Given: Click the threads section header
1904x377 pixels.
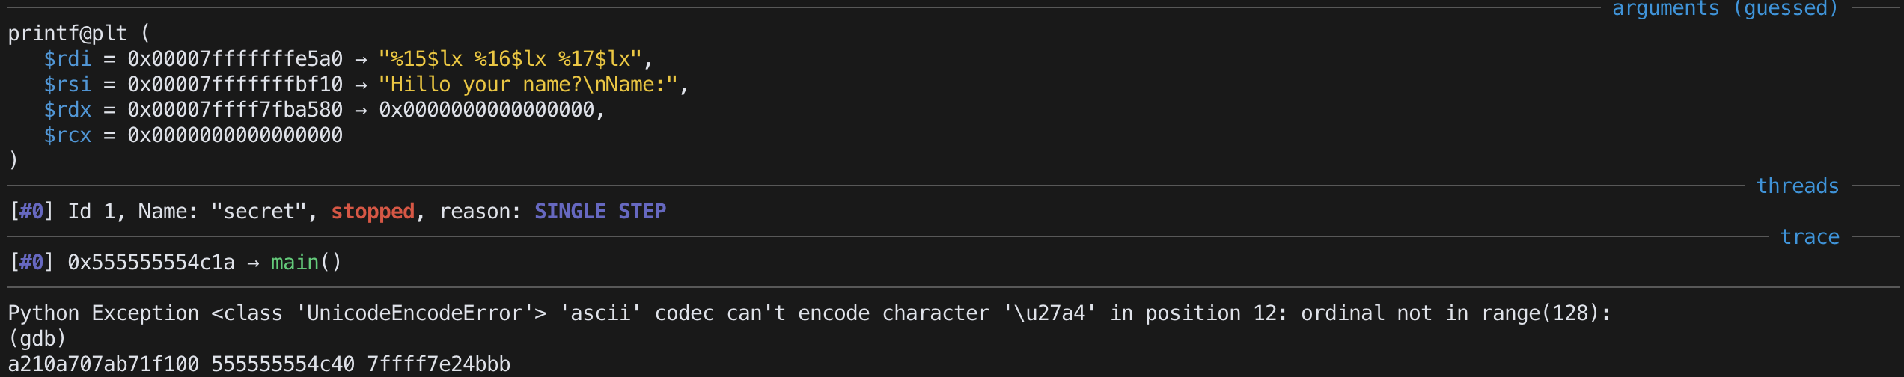Looking at the screenshot, I should pyautogui.click(x=1798, y=186).
